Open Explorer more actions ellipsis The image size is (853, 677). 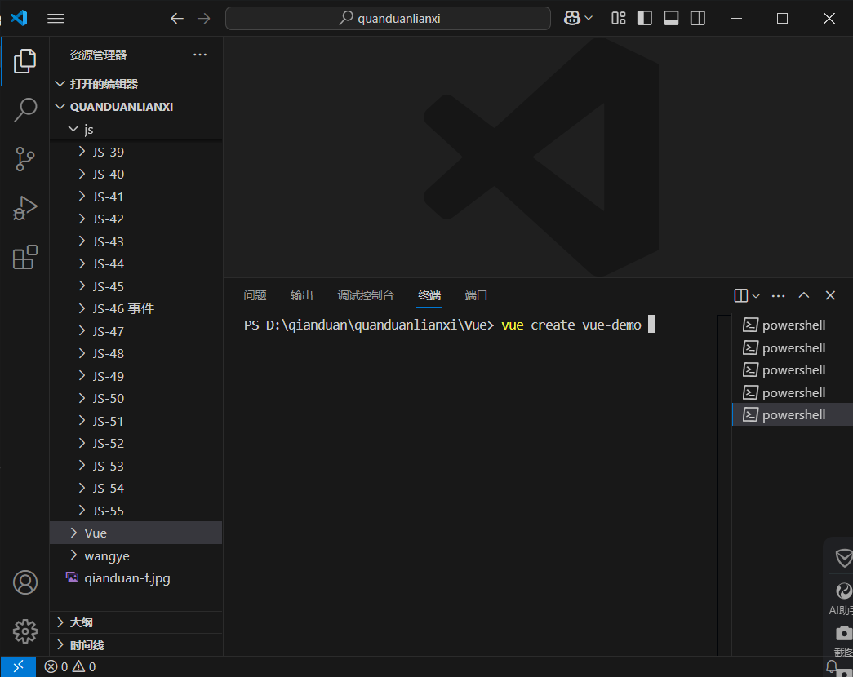200,55
